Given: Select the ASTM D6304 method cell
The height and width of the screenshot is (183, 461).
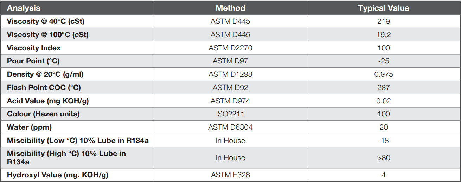Looking at the screenshot, I should [230, 127].
